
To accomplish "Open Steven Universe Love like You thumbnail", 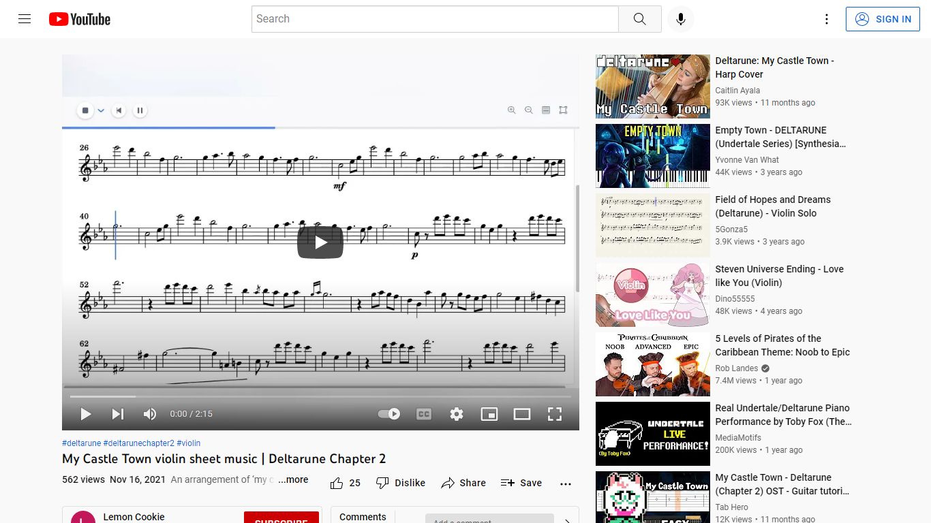I will 653,295.
